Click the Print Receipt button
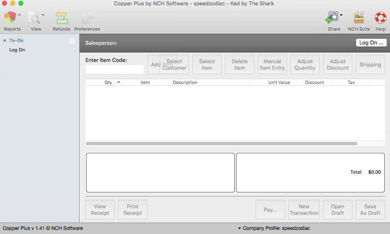The height and width of the screenshot is (234, 390). [133, 210]
